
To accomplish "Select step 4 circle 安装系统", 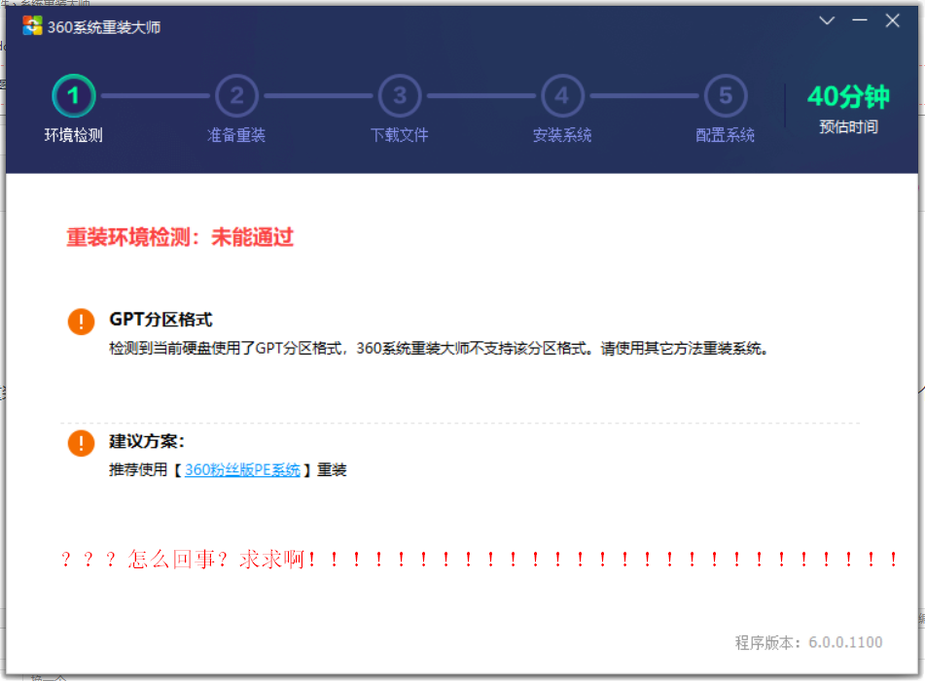I will pos(562,95).
